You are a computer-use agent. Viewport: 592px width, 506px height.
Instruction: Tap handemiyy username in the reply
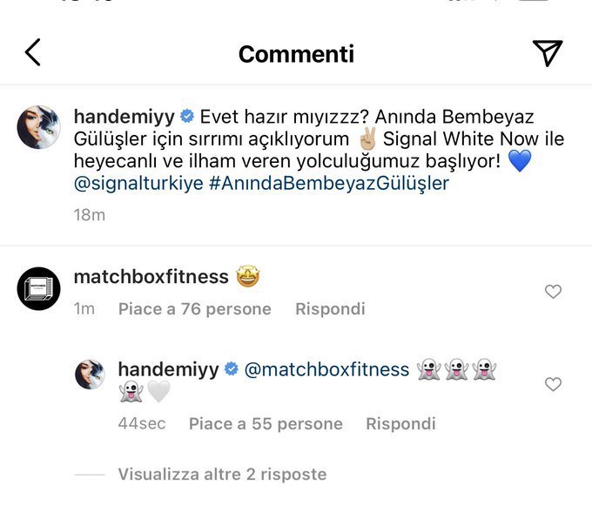(168, 369)
